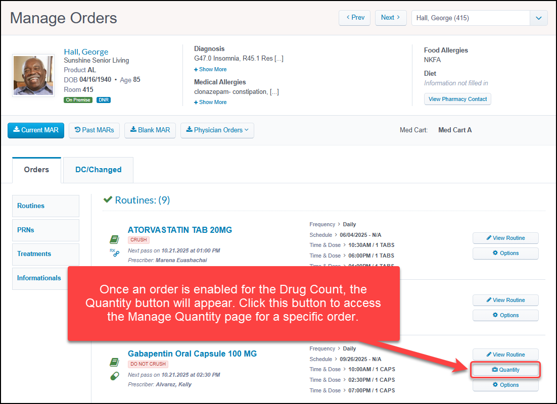
Task: Switch to the DC/Changed tab
Action: (99, 170)
